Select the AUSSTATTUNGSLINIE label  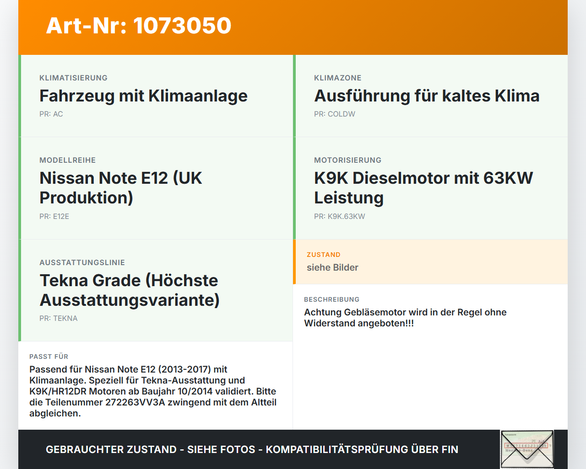82,262
